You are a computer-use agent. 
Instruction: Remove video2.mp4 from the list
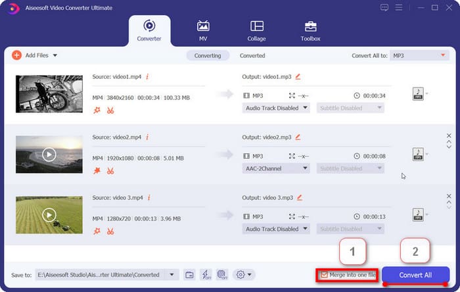point(449,135)
